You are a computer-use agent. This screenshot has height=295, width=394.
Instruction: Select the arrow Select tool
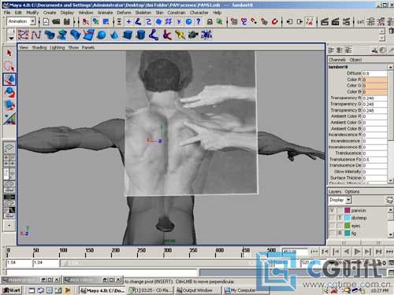point(9,53)
